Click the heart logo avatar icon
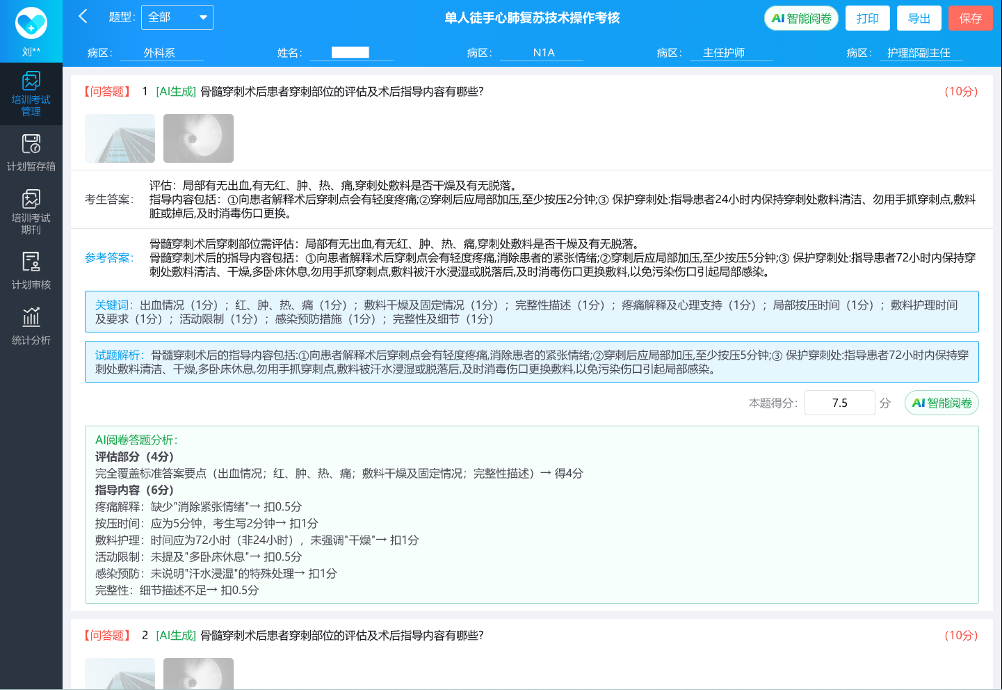The width and height of the screenshot is (1002, 690). (31, 23)
